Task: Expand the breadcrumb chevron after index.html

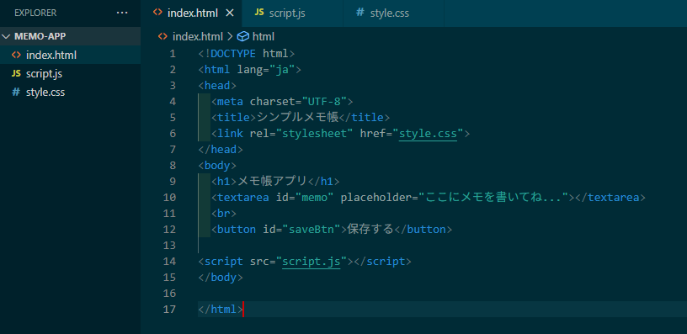Action: pyautogui.click(x=231, y=36)
